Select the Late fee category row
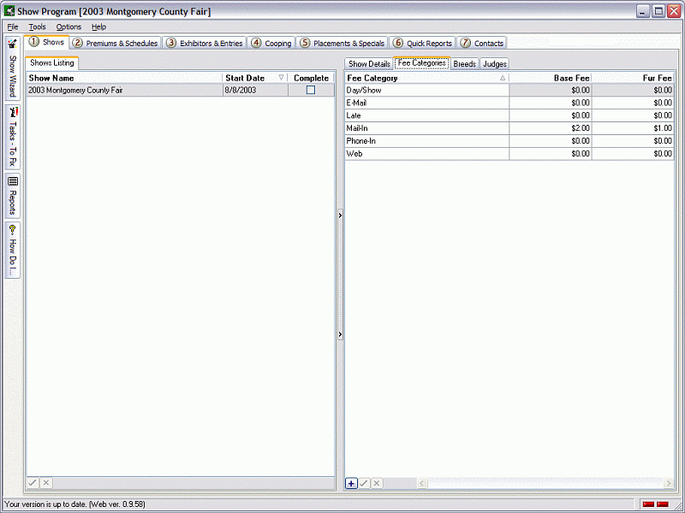685x513 pixels. pos(509,115)
